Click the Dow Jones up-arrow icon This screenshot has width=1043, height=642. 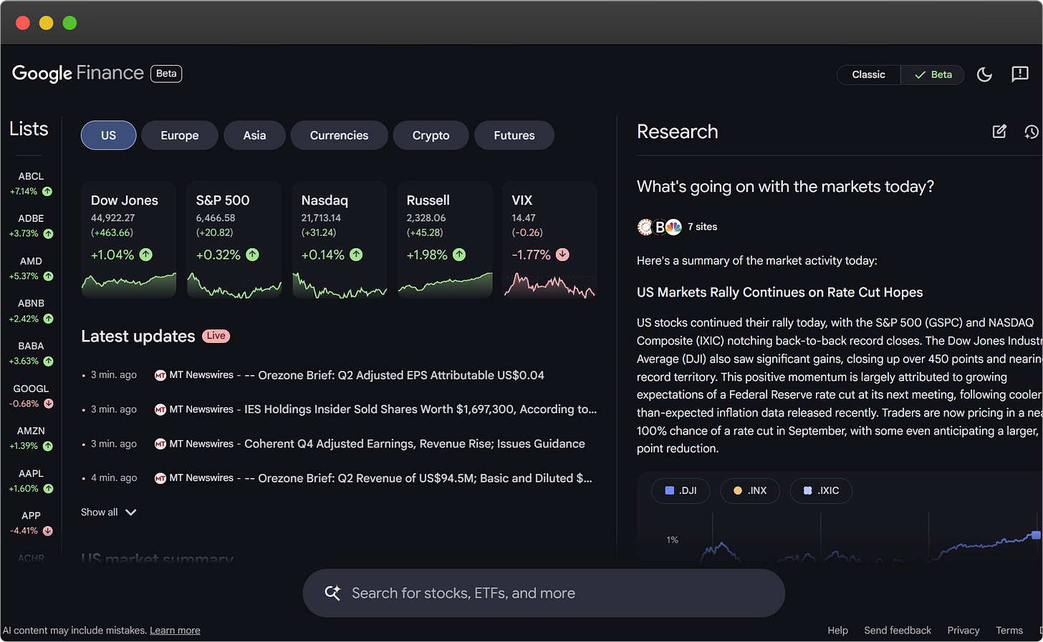point(146,255)
